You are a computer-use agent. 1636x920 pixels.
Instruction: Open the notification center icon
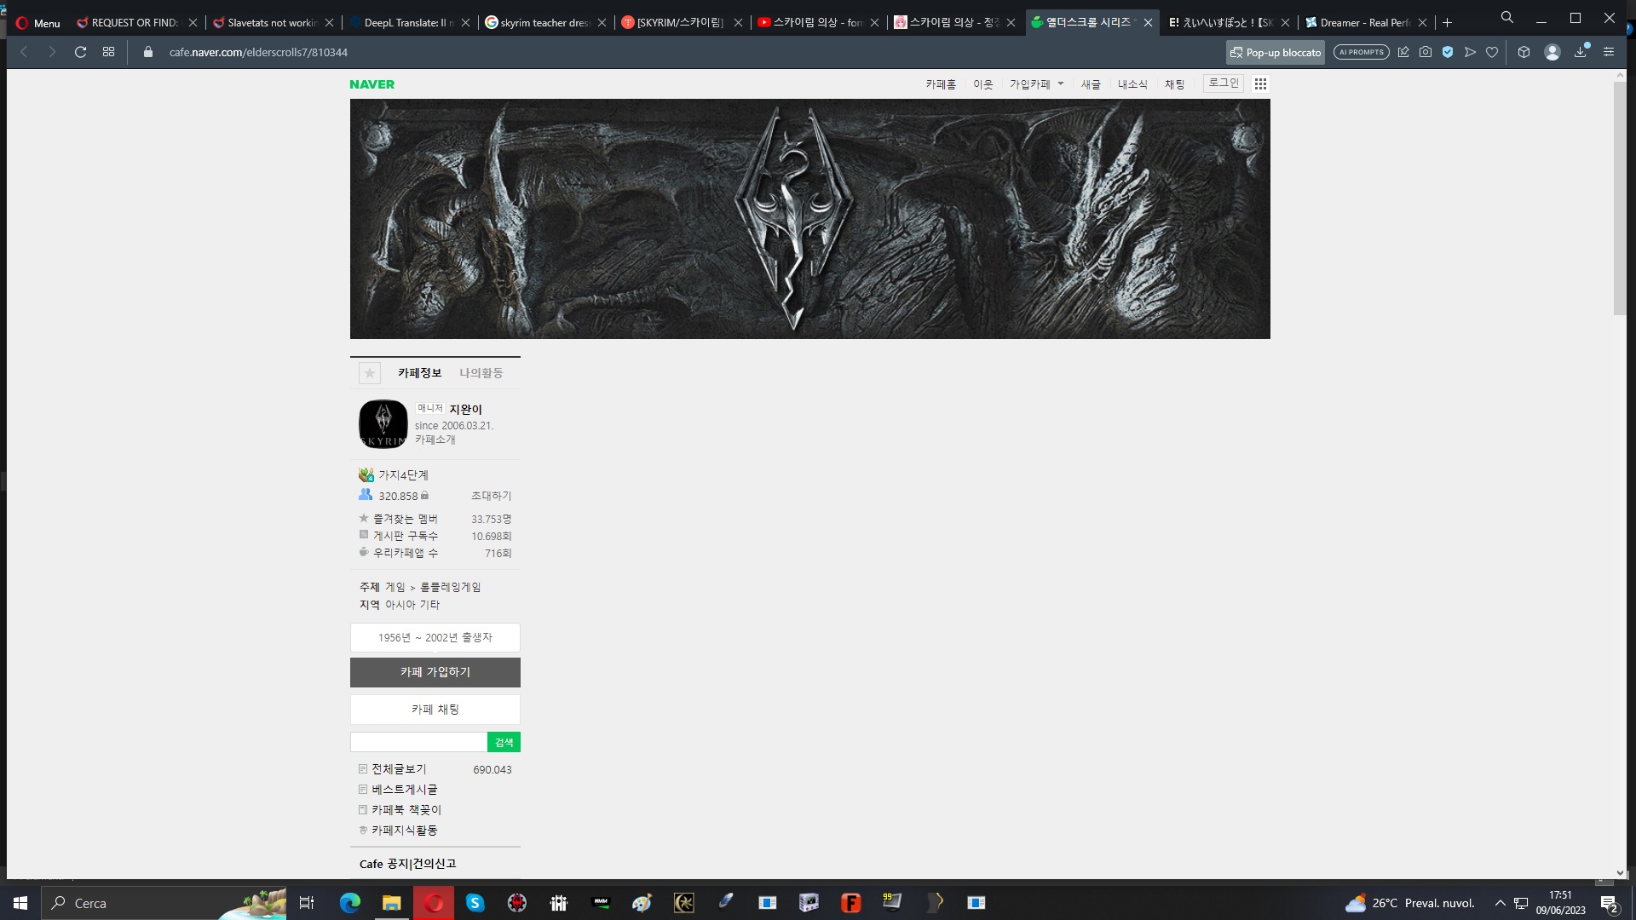(1610, 904)
